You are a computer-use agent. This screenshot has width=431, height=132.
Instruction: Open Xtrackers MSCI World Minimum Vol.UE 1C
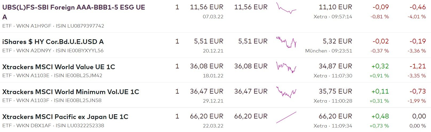[x=71, y=92]
